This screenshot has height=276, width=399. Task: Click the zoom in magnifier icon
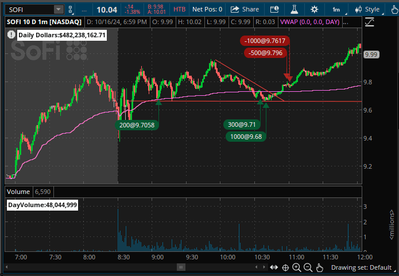tap(296, 267)
